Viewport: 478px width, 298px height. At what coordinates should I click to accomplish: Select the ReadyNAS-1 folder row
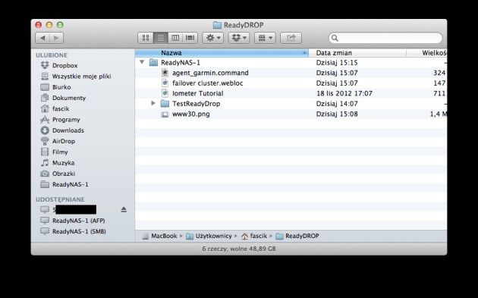291,62
